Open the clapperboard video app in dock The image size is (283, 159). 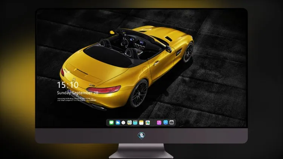[135, 122]
